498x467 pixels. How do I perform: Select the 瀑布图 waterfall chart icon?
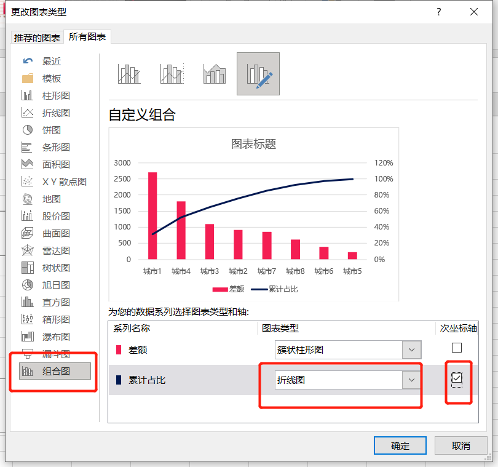pyautogui.click(x=27, y=337)
